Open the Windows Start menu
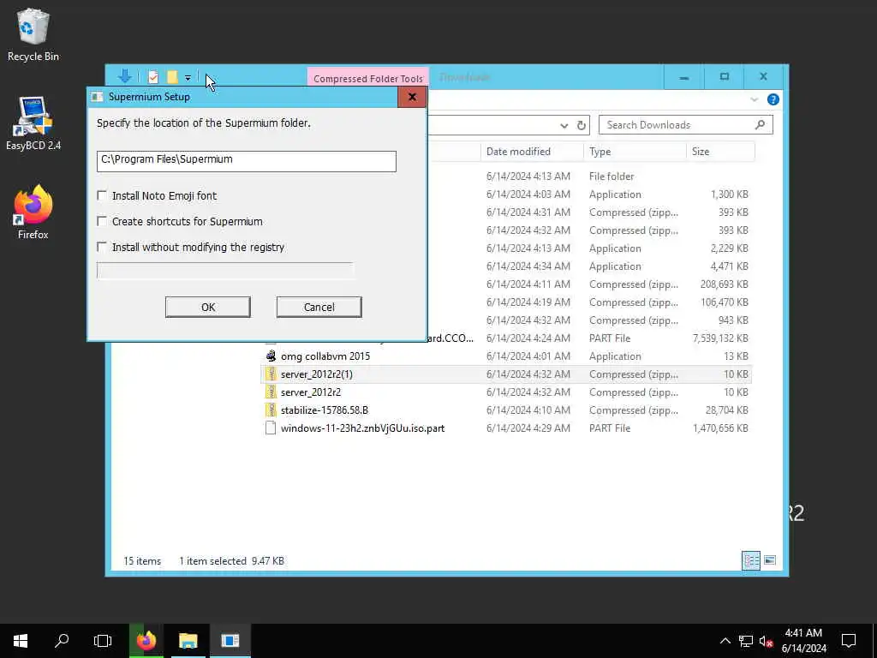Screen dimensions: 877x658 [x=21, y=641]
